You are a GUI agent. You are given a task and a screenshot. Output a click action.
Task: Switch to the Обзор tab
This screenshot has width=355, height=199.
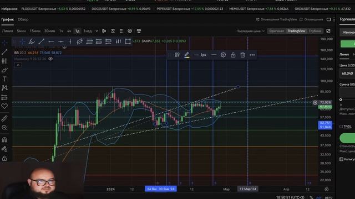click(x=23, y=19)
